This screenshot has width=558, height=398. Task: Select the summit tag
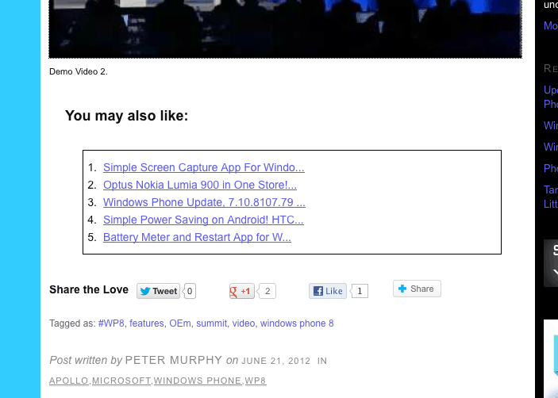click(x=212, y=323)
